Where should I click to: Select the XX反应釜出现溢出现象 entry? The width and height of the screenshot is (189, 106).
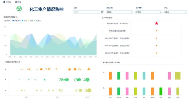tap(117, 31)
